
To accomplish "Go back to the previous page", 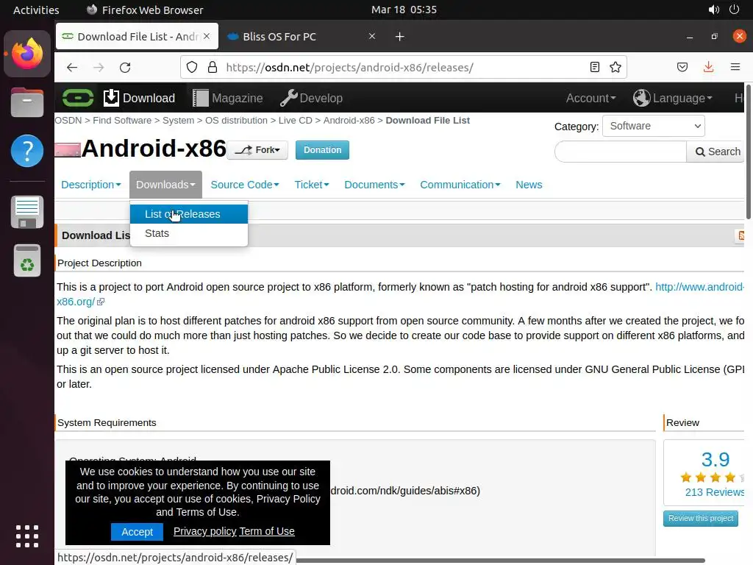I will coord(72,67).
